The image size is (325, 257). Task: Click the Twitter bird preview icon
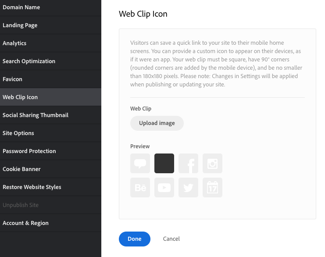coord(188,187)
